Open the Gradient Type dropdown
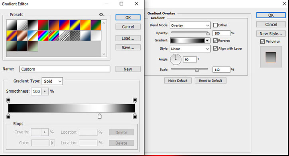The height and width of the screenshot is (156, 289). [52, 81]
